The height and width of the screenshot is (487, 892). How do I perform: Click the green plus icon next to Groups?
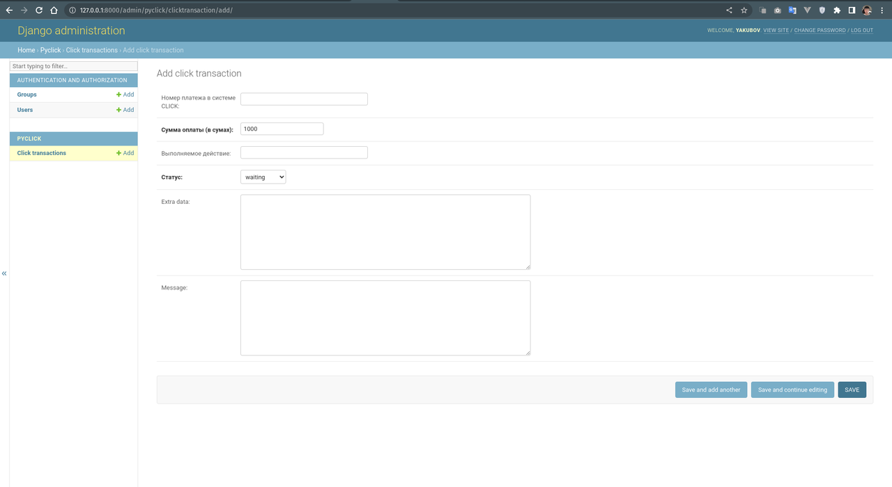pyautogui.click(x=119, y=95)
